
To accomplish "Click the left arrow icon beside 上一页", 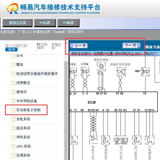I will pyautogui.click(x=71, y=46).
